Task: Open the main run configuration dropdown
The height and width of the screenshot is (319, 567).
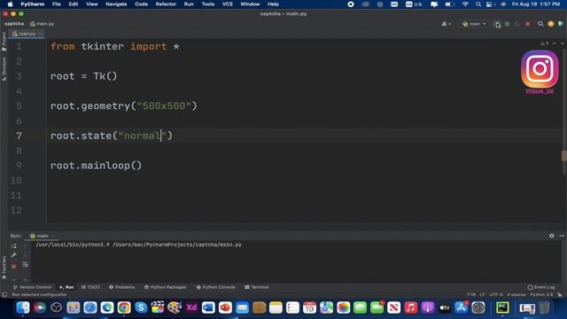Action: coord(475,24)
